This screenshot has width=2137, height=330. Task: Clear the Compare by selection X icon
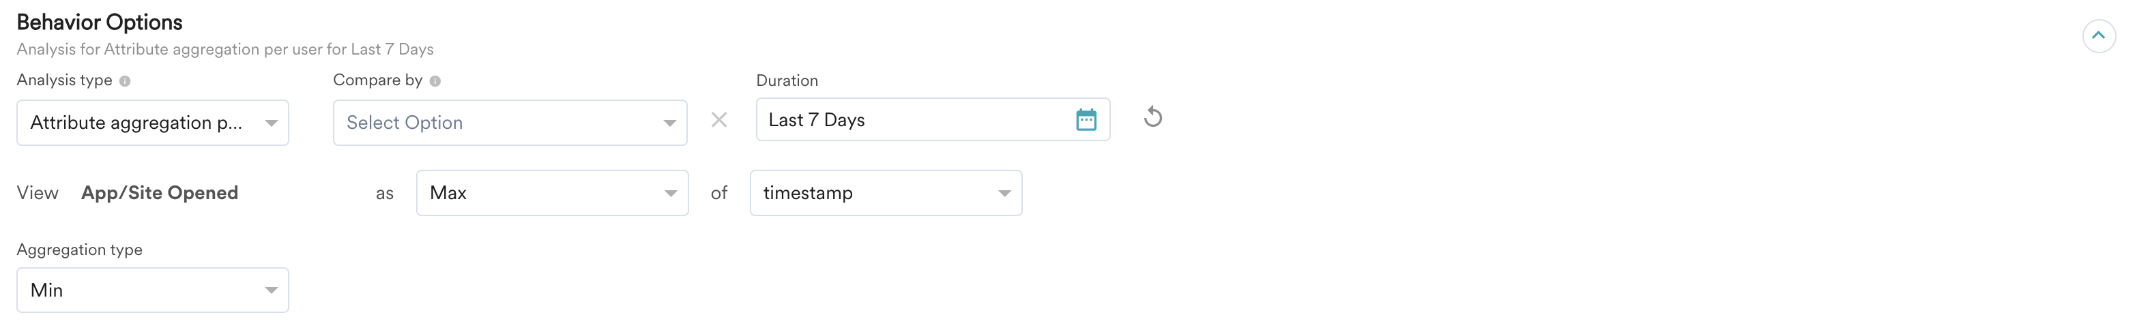point(718,120)
